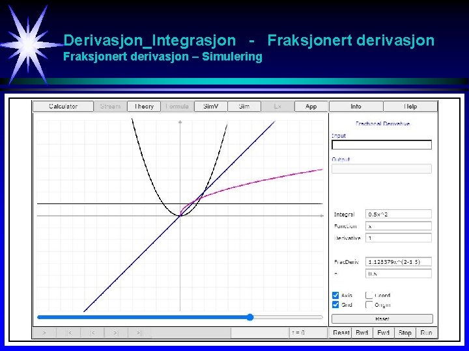Click the Info button

356,107
